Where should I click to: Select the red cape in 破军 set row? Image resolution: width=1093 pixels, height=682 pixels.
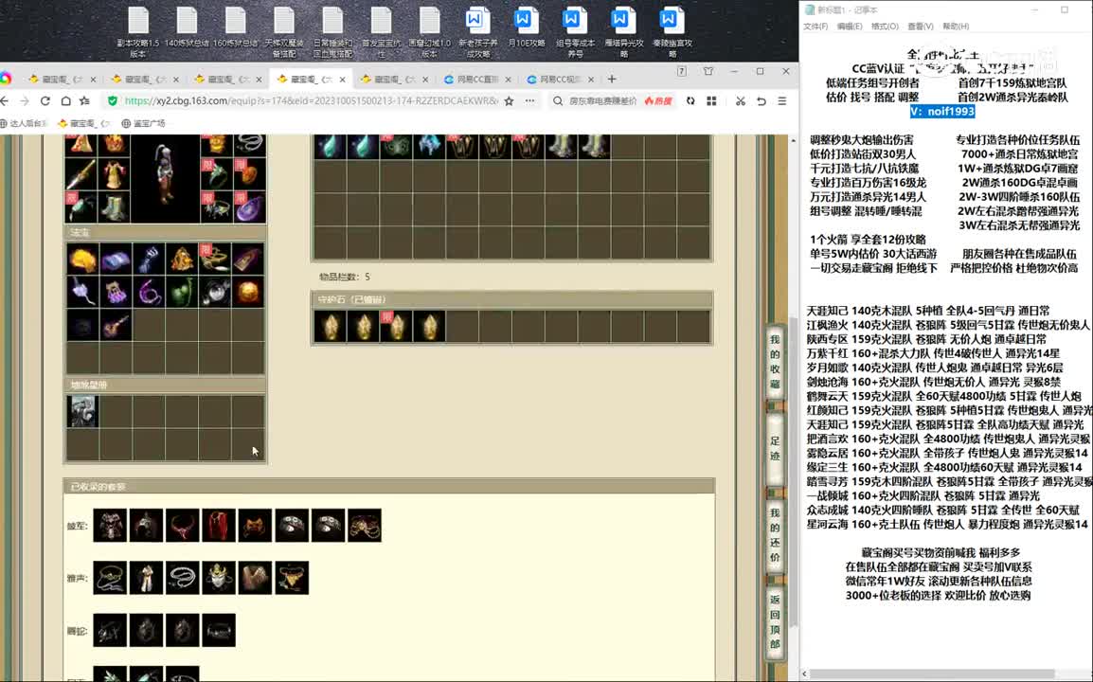(218, 525)
